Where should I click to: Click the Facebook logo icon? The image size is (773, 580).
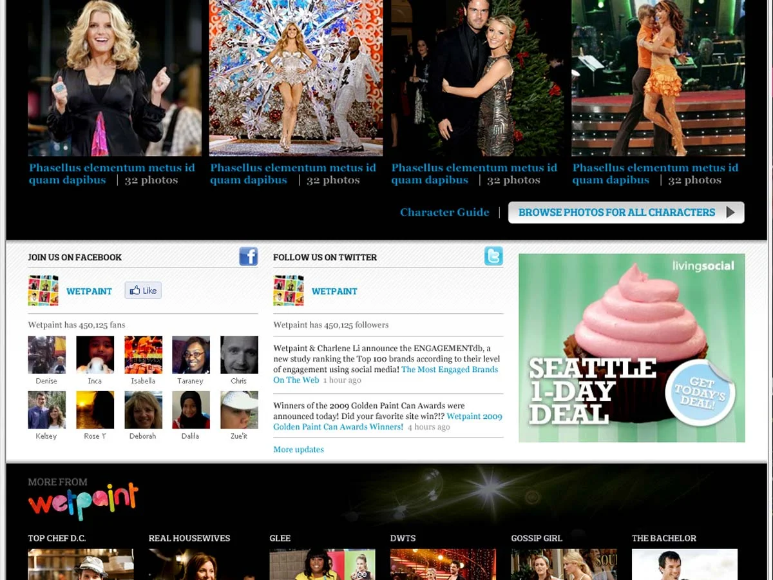coord(248,256)
